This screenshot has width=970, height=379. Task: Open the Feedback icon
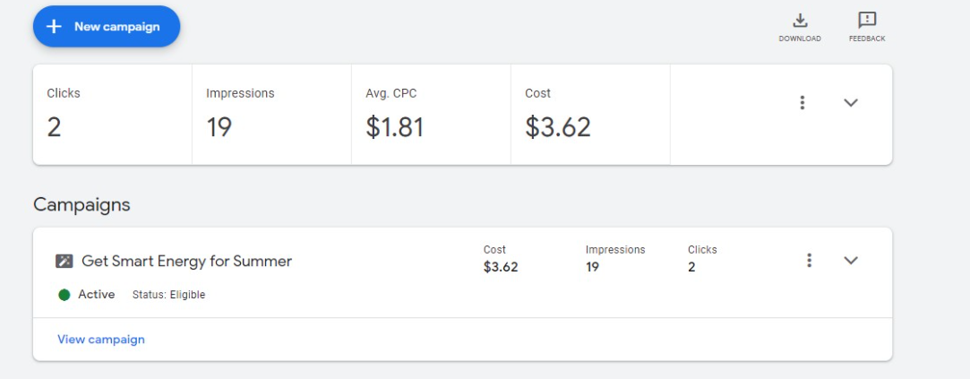[867, 26]
